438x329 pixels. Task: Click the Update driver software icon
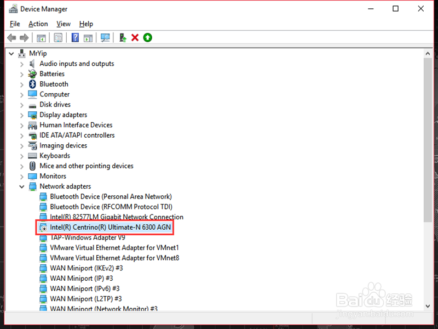122,38
